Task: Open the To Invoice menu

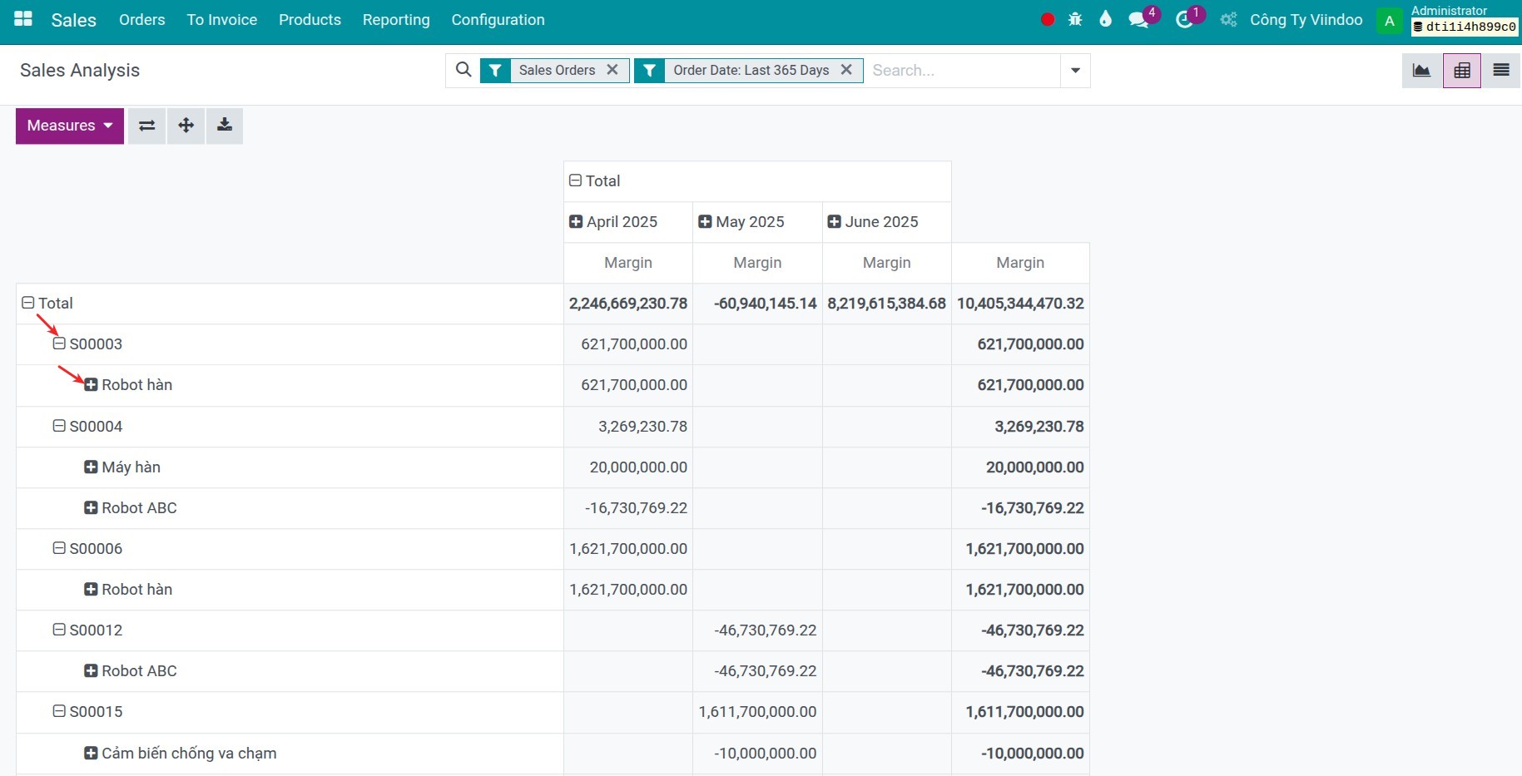Action: [221, 20]
